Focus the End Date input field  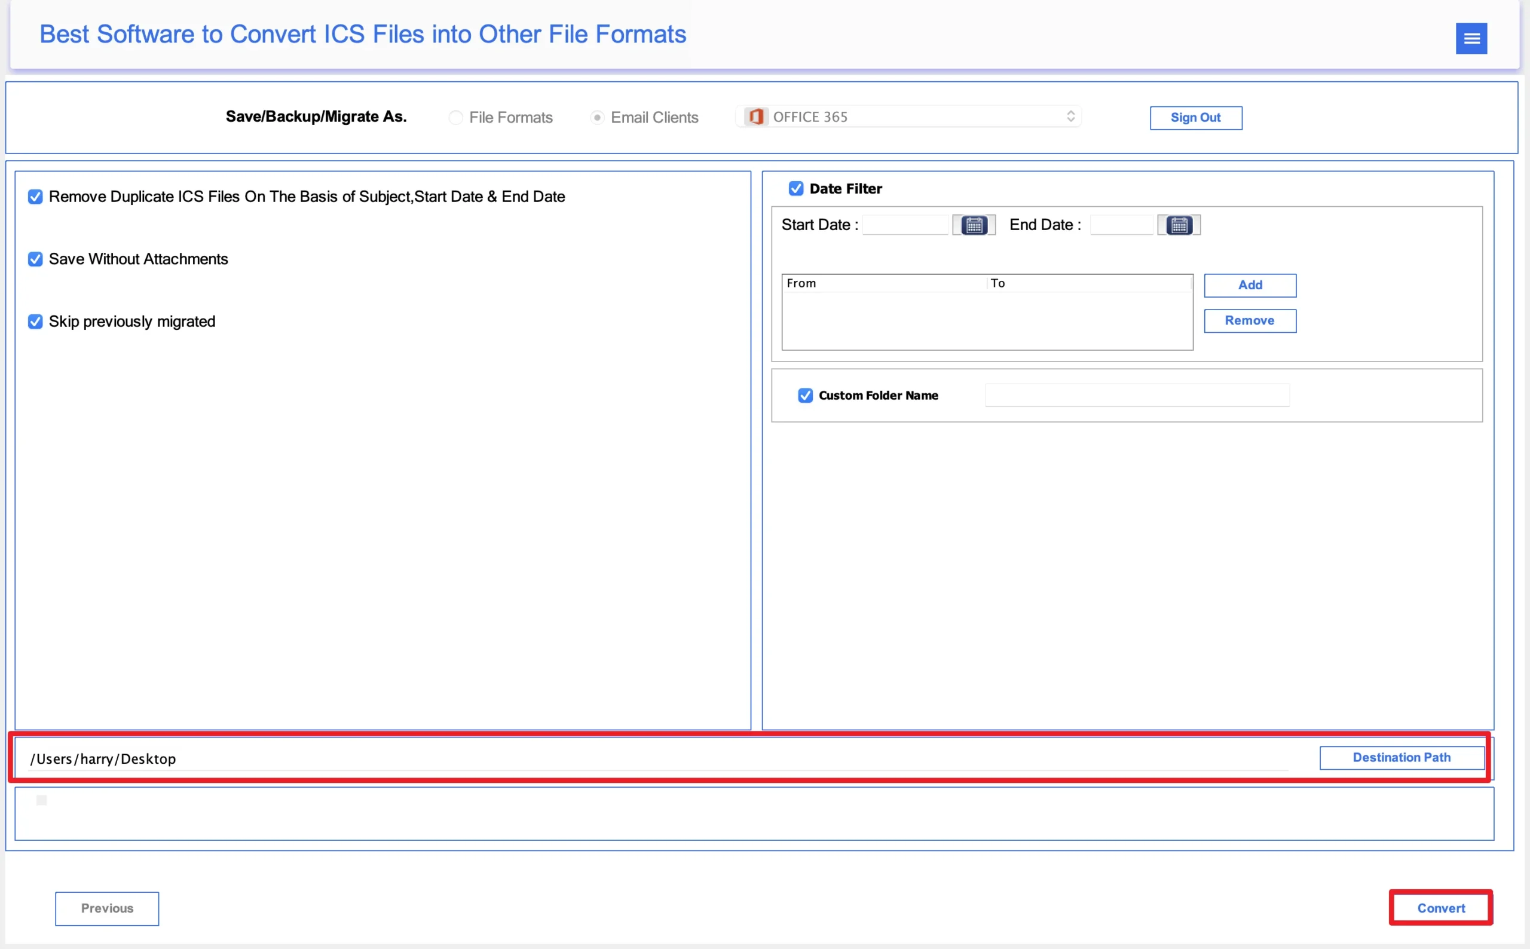click(x=1121, y=225)
